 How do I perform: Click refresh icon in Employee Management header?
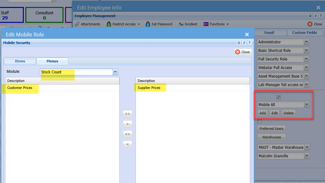315,16
